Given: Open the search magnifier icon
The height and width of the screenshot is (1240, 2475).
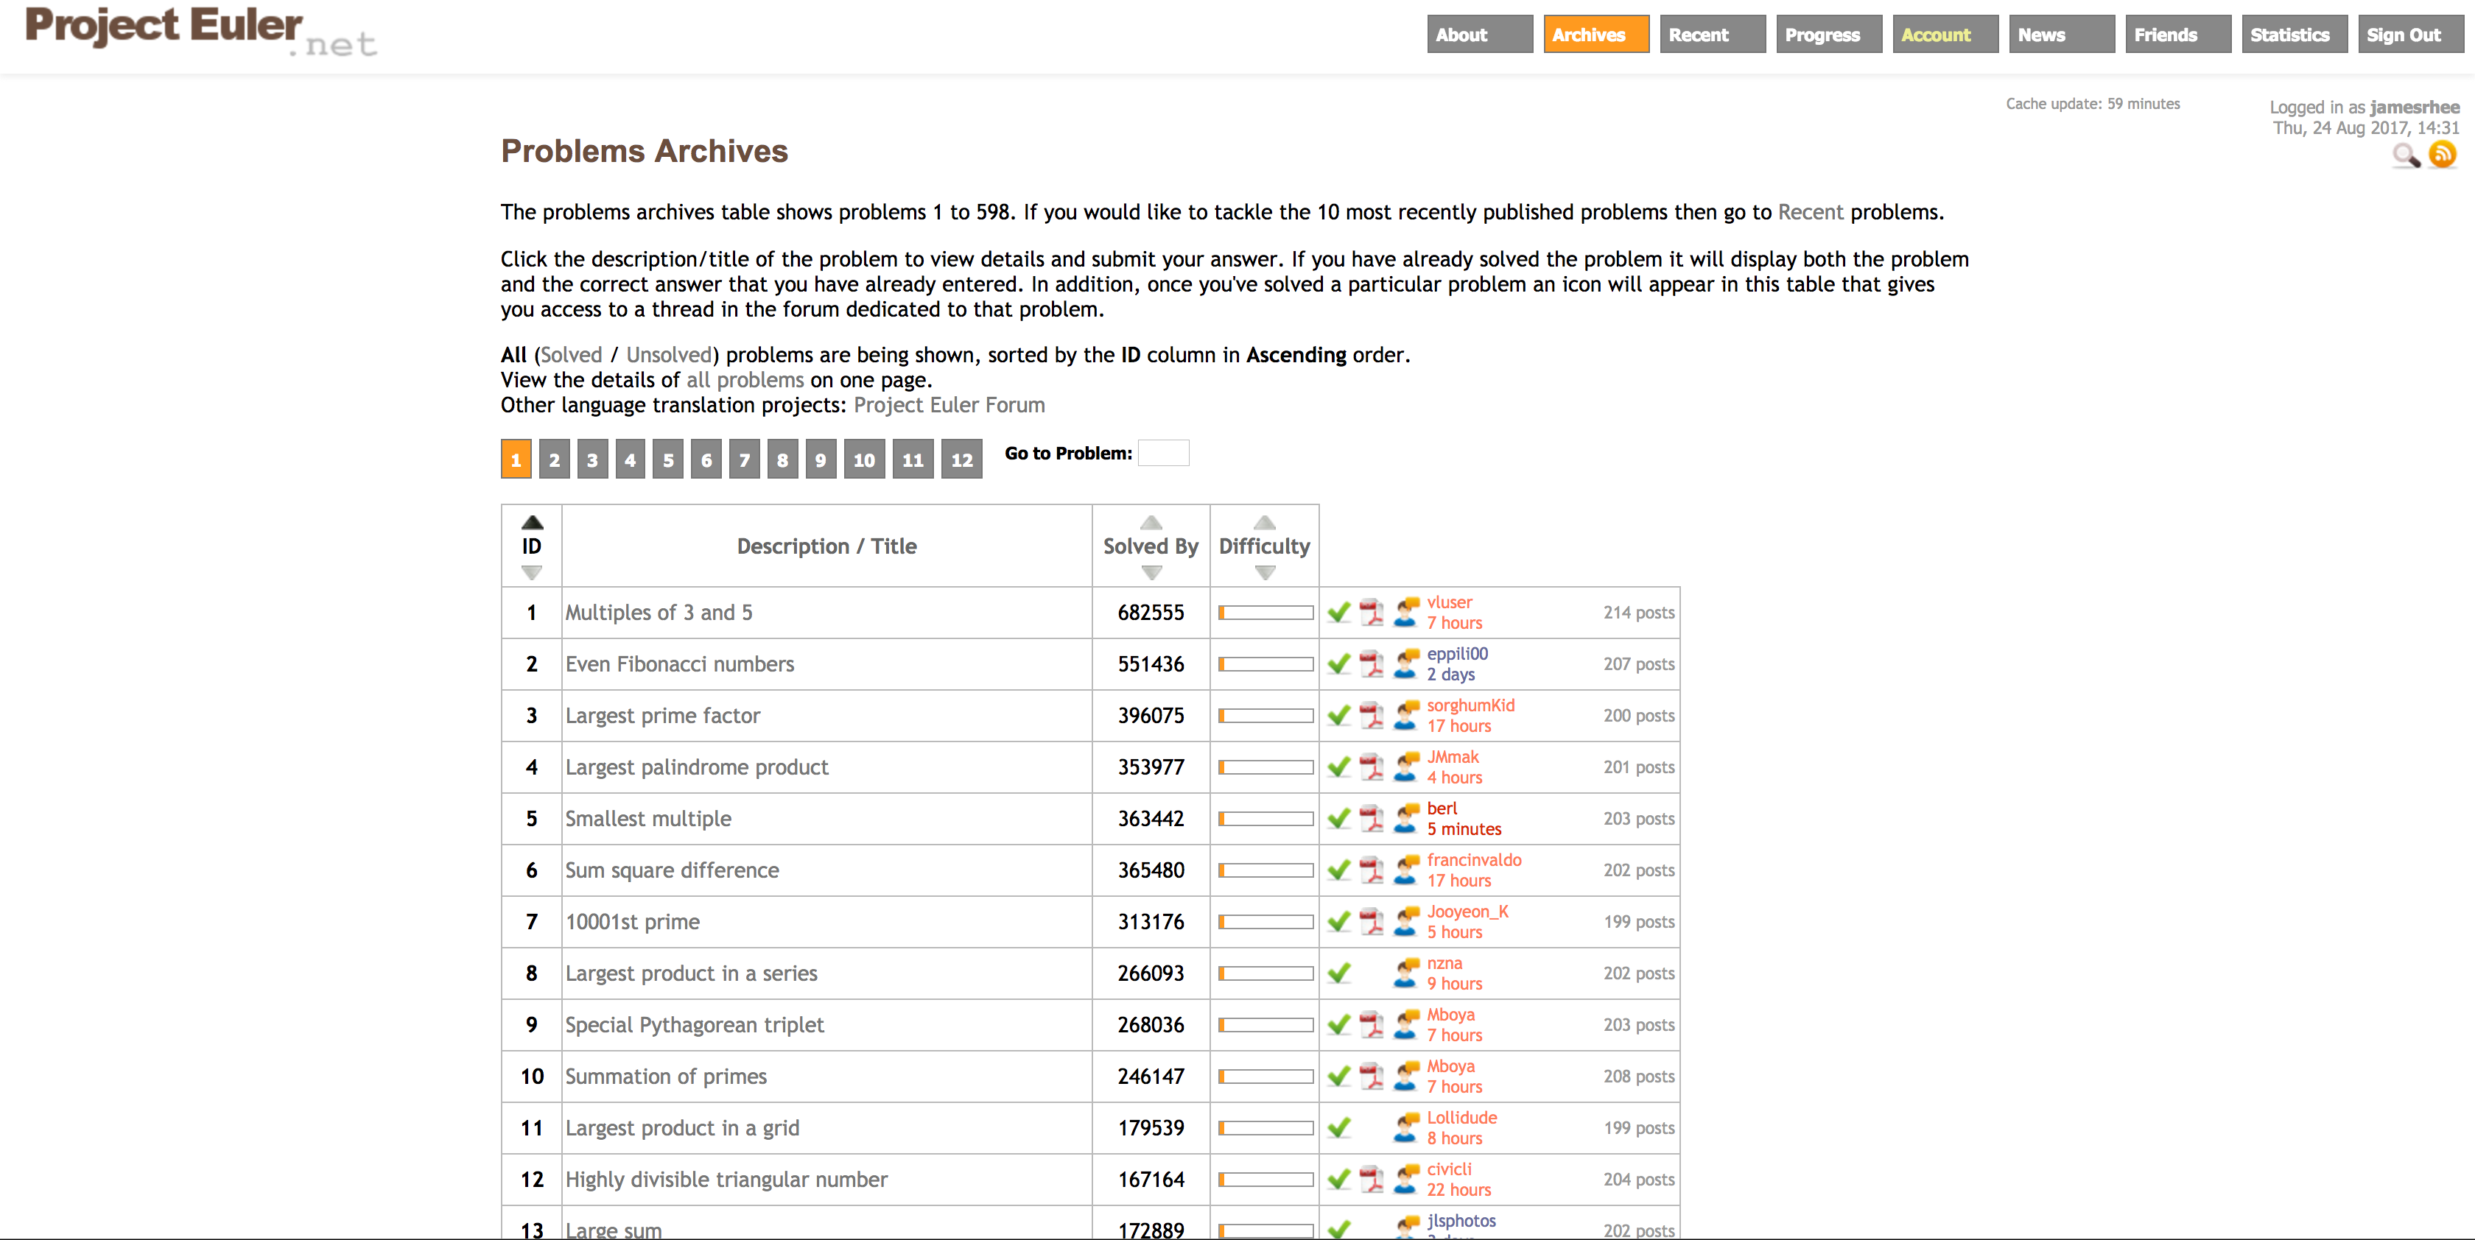Looking at the screenshot, I should (2406, 155).
